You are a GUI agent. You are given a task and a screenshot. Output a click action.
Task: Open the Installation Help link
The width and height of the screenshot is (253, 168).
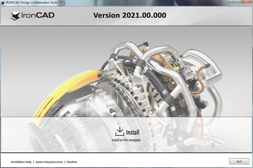21,162
